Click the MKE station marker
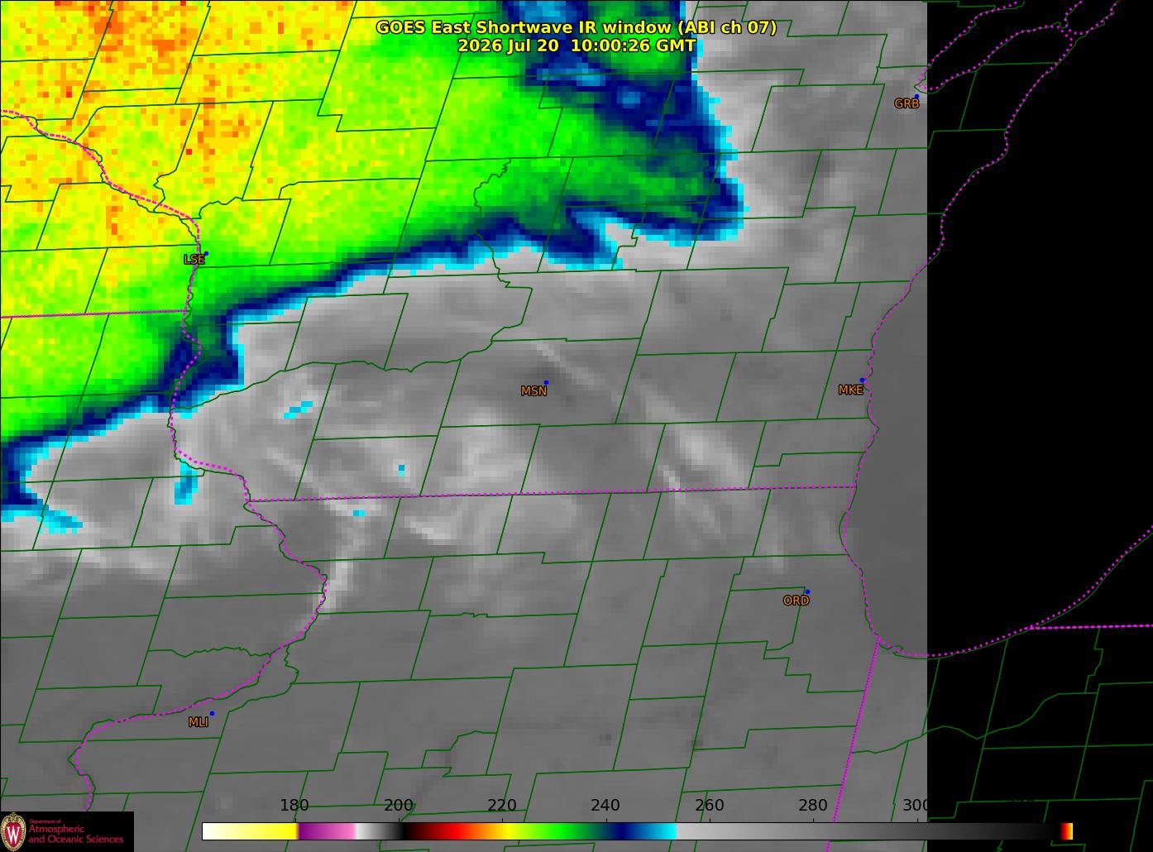The width and height of the screenshot is (1153, 852). point(862,381)
